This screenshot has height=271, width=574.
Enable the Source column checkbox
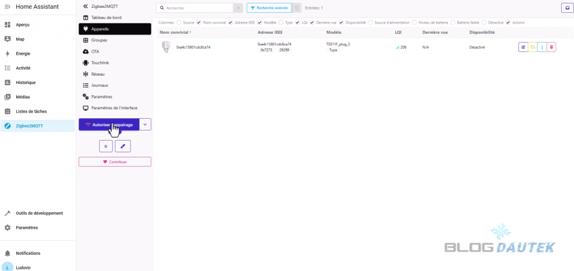coord(179,22)
